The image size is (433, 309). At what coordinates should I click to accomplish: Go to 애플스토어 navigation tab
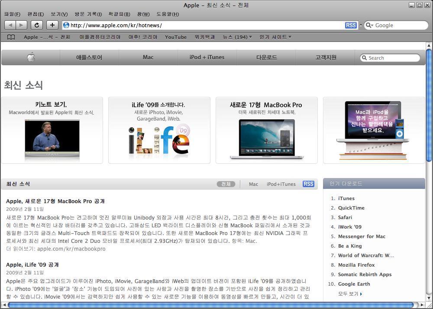[x=89, y=57]
